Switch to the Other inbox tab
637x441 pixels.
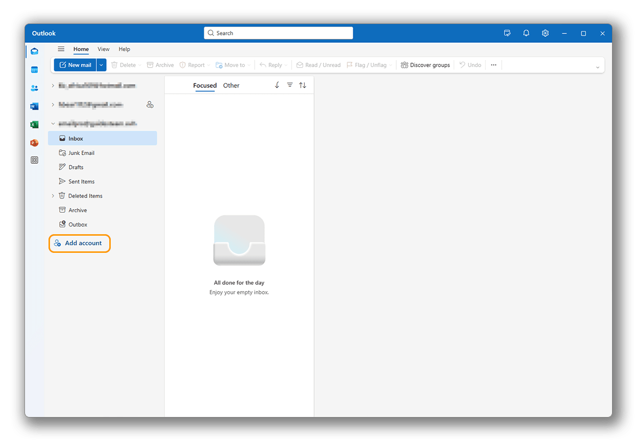pyautogui.click(x=231, y=85)
